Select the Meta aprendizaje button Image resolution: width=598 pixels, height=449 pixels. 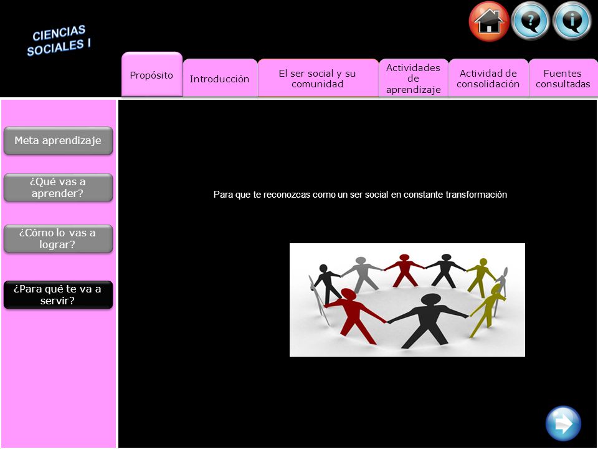click(58, 140)
